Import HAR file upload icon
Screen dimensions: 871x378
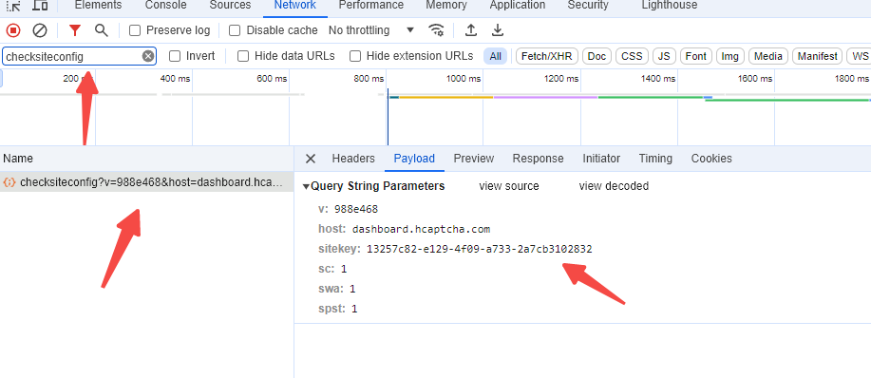471,30
